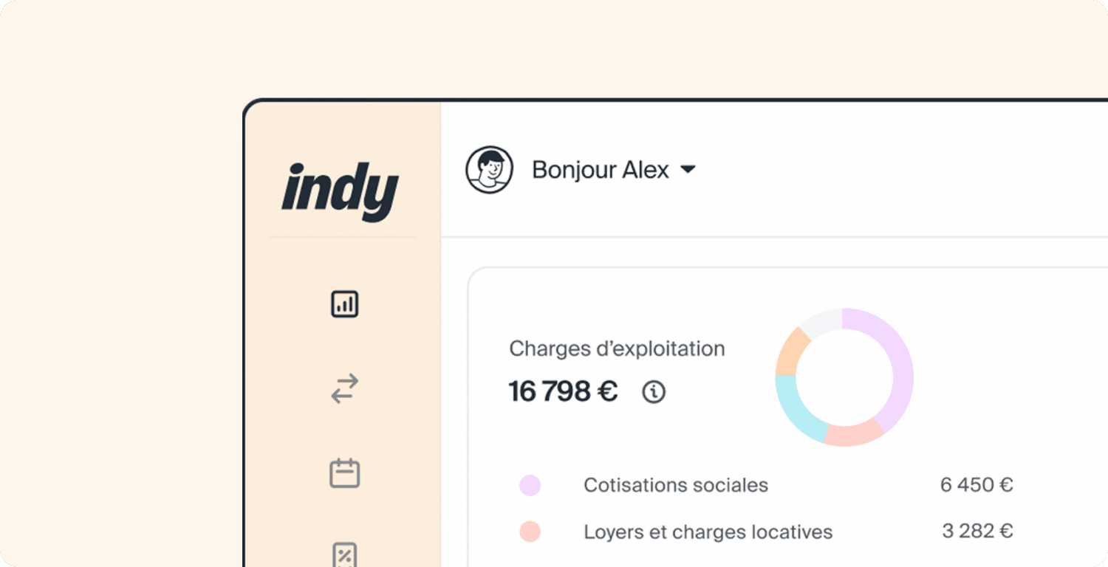Click the pink Loyers et charges swatch
This screenshot has height=567, width=1108.
click(x=529, y=532)
